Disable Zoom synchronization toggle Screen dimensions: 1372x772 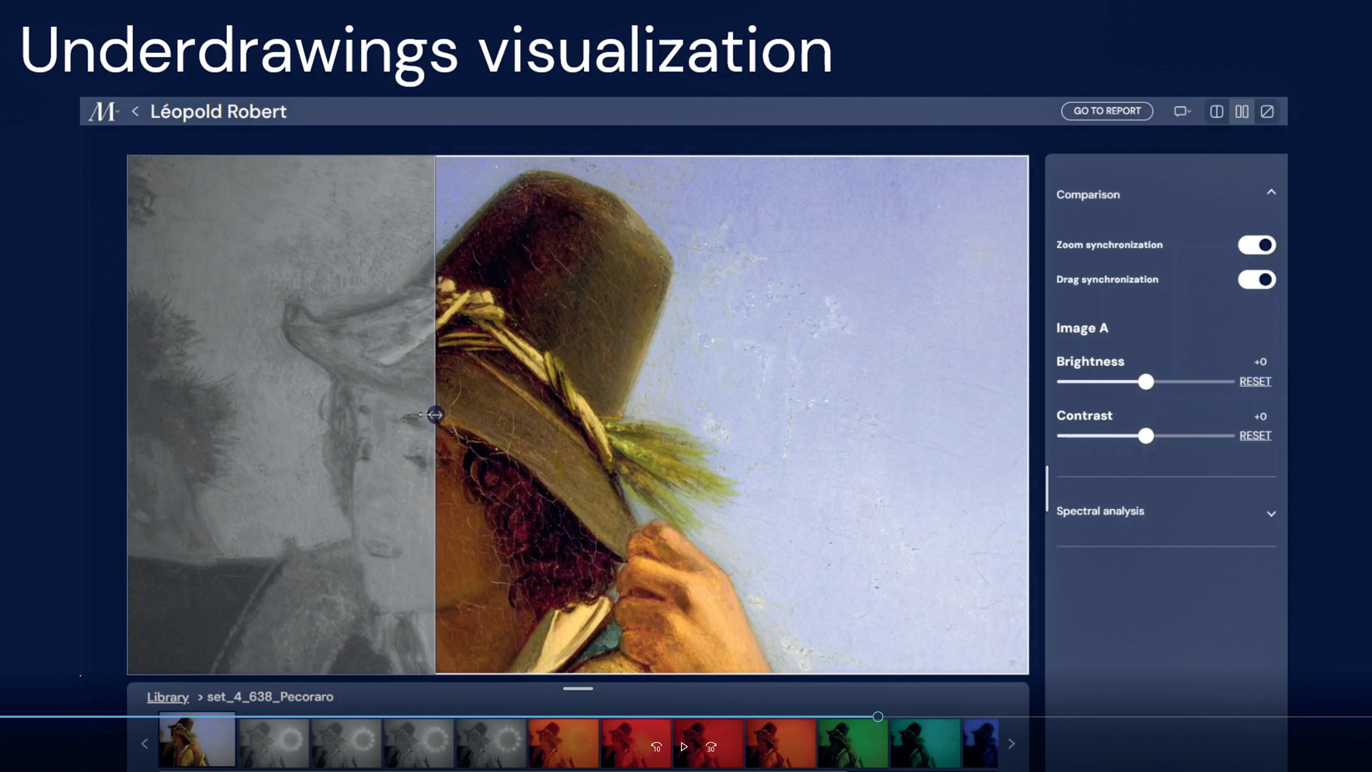[1256, 245]
